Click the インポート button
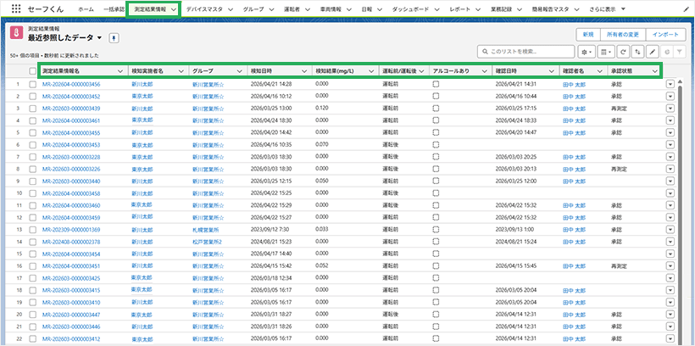 click(665, 35)
